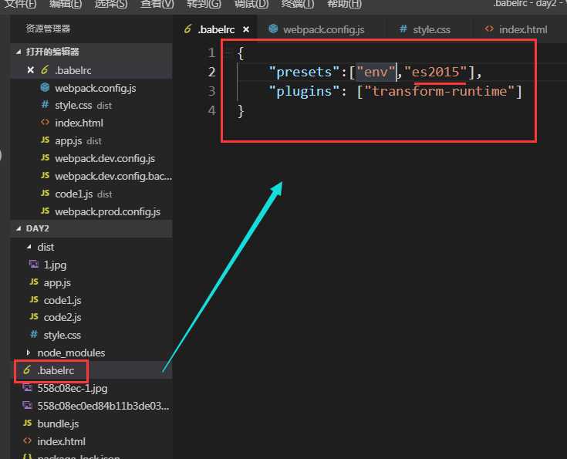The height and width of the screenshot is (459, 567).
Task: Switch to the style.css editor tab
Action: (x=431, y=29)
